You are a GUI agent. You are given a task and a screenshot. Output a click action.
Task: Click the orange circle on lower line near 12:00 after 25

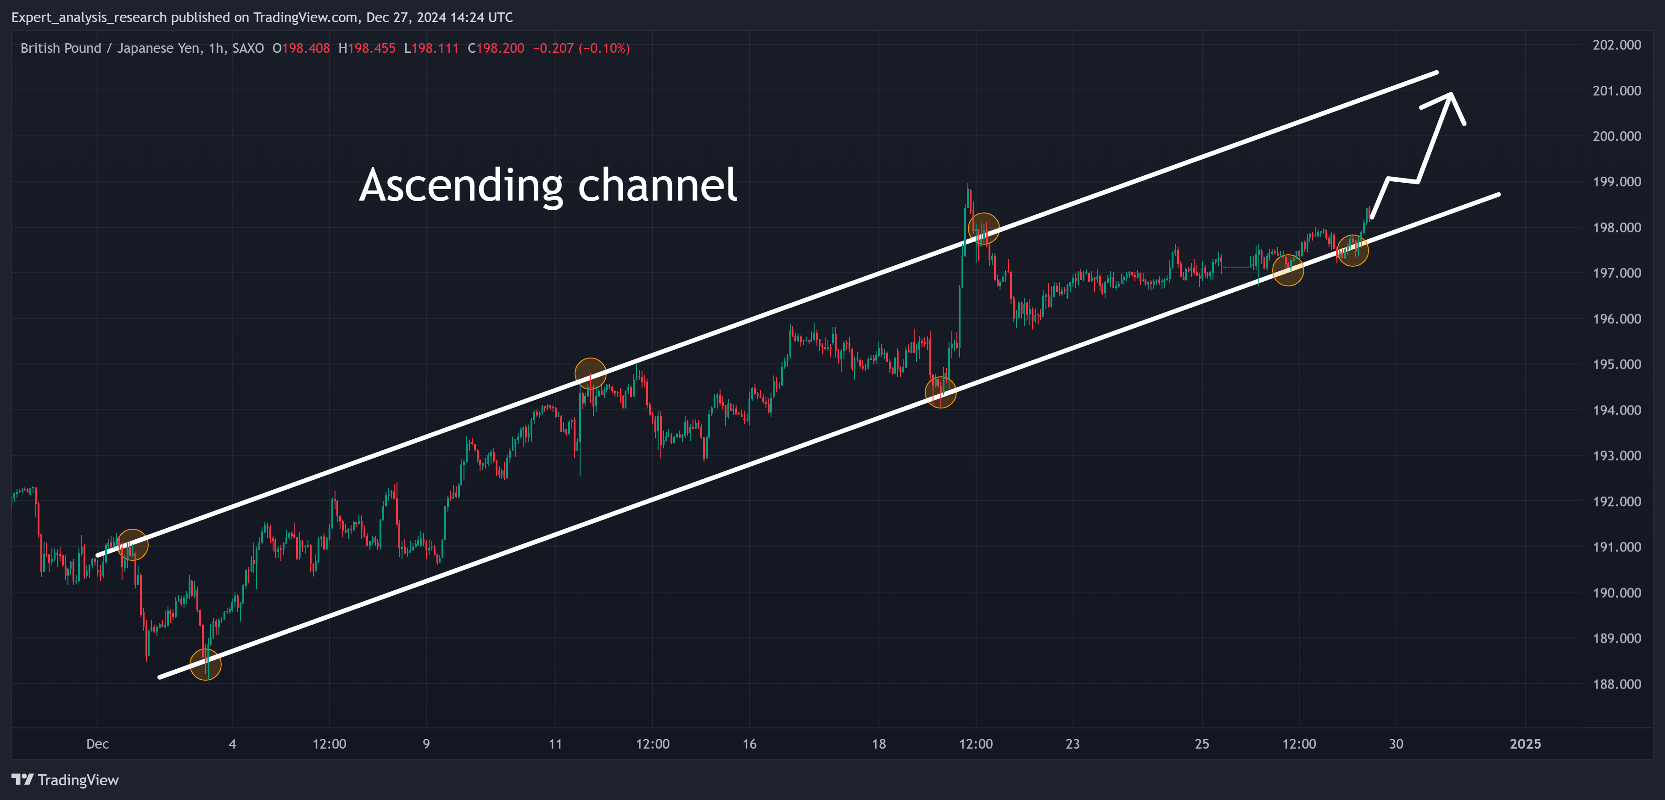coord(1288,269)
